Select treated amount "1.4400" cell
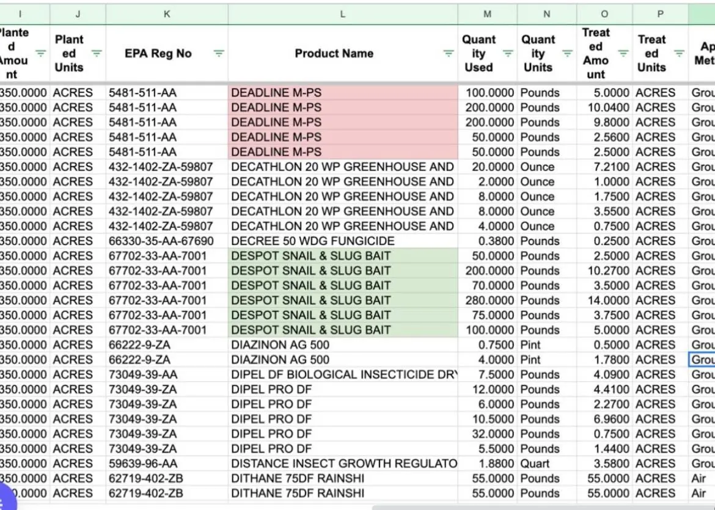Image resolution: width=715 pixels, height=510 pixels. 604,449
